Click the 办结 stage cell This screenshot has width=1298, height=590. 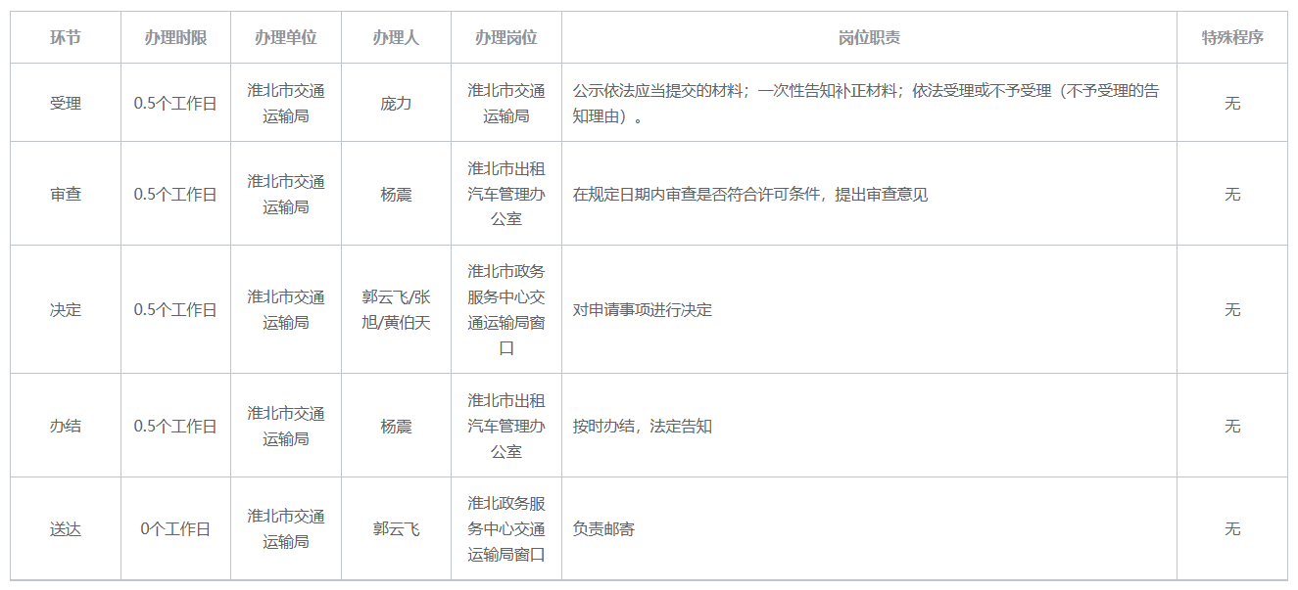point(66,426)
